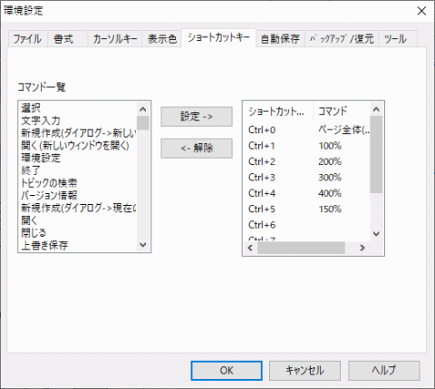
Task: Open the 書式 tab
Action: [x=63, y=39]
